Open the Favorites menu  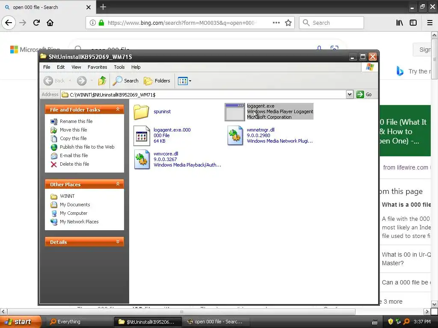click(x=97, y=67)
